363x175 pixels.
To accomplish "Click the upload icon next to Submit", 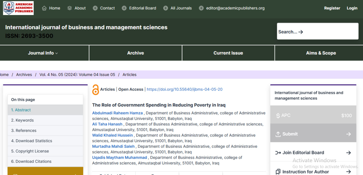I will click(x=278, y=134).
